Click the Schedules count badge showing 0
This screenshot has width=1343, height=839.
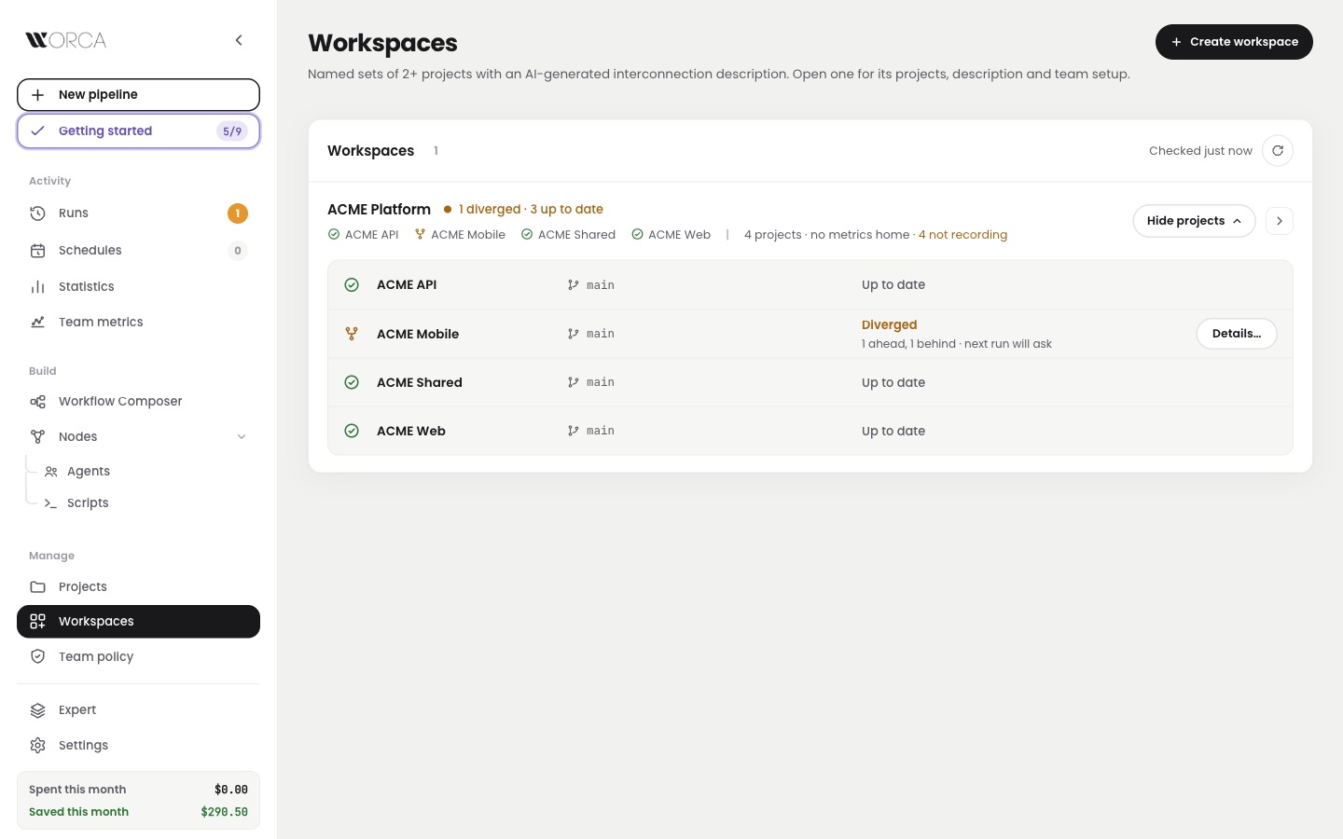coord(238,251)
